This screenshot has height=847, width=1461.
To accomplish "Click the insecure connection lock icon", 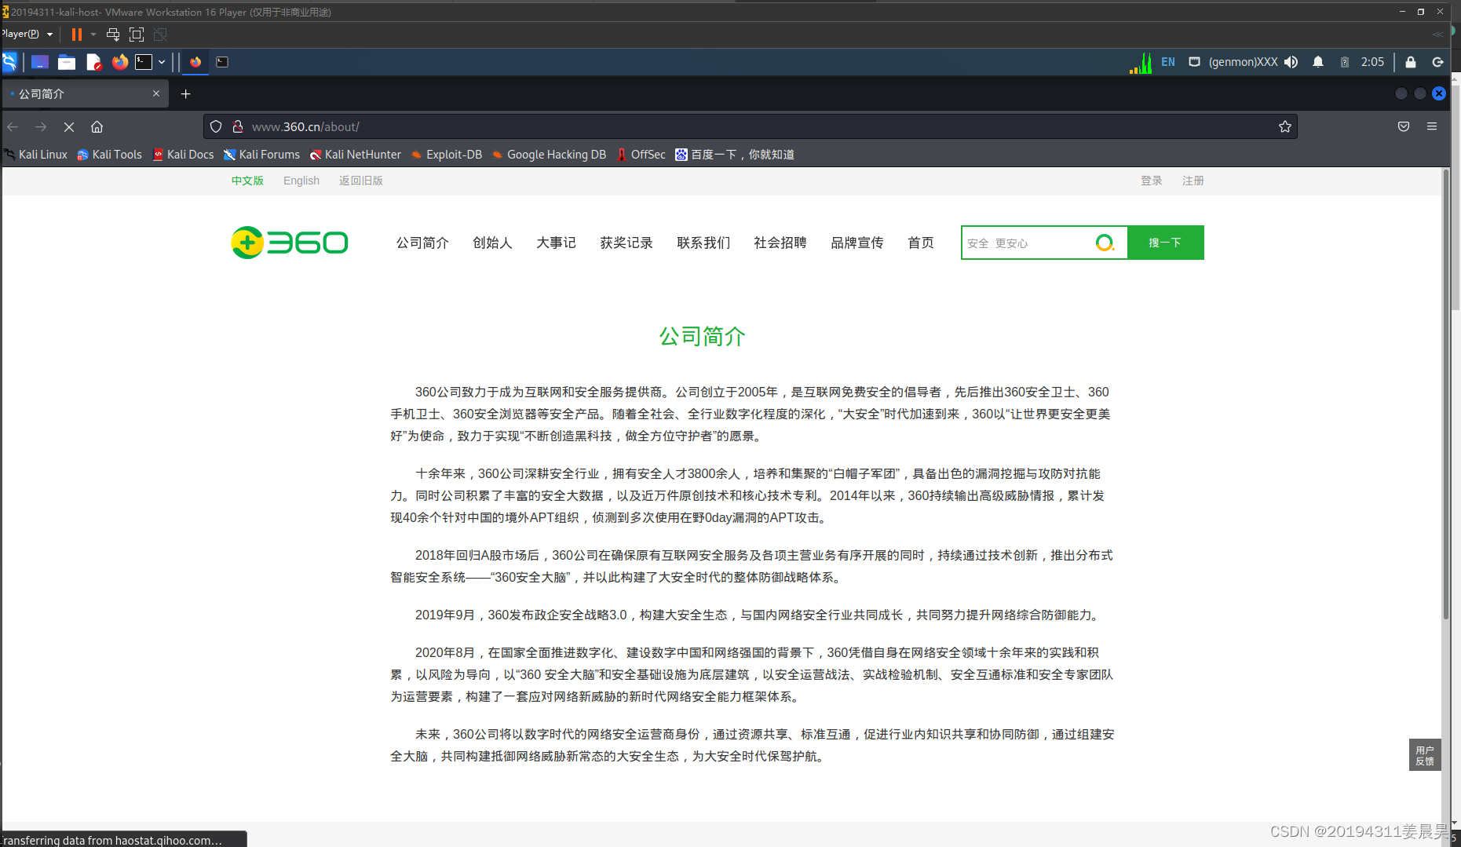I will tap(238, 126).
